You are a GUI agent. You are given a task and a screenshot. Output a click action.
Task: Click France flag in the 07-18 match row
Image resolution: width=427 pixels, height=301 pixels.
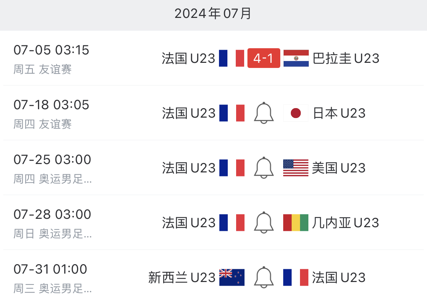[232, 113]
